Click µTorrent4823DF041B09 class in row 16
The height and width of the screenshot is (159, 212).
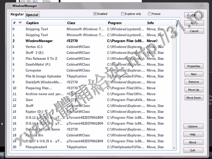[x=85, y=124]
